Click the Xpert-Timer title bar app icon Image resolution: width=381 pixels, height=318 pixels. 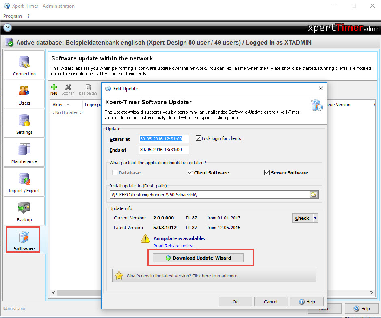7,6
